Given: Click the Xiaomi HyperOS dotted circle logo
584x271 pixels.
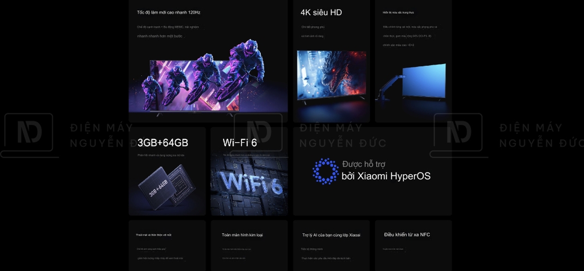Looking at the screenshot, I should point(326,171).
